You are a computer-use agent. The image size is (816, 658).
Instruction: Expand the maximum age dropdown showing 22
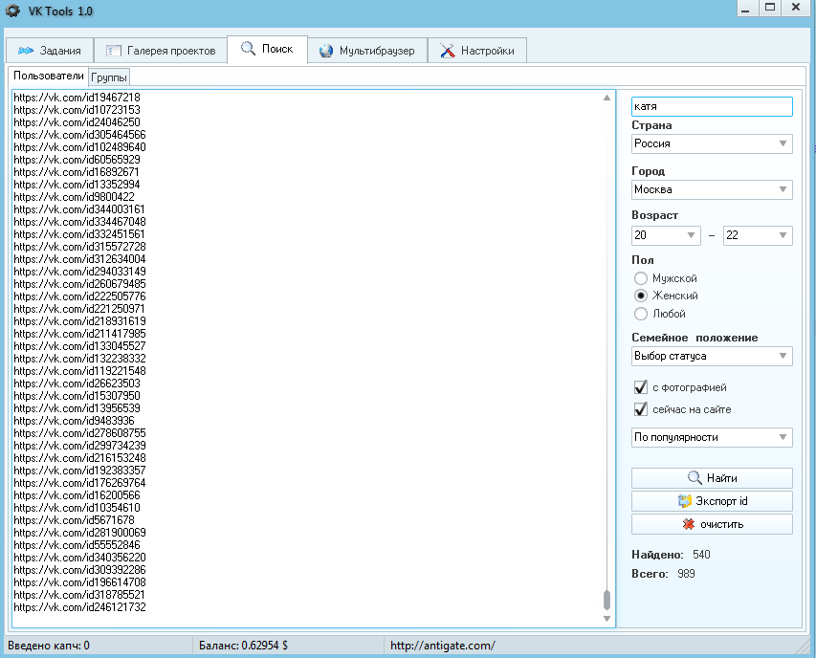click(x=758, y=235)
